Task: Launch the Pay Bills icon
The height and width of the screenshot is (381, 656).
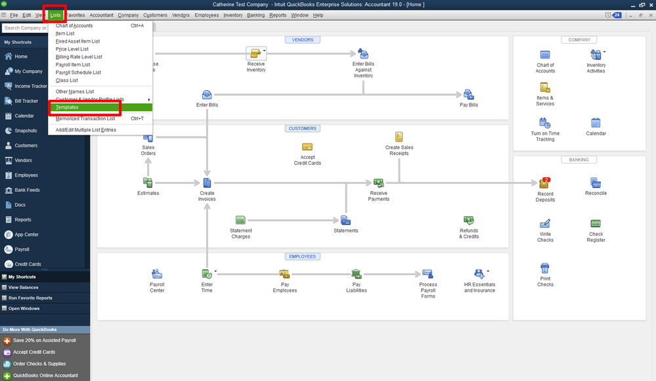Action: coord(469,95)
